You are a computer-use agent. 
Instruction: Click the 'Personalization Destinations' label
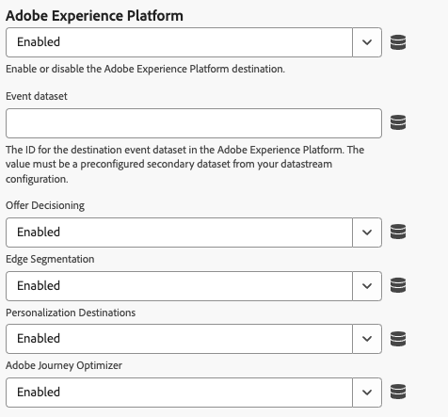tap(71, 313)
